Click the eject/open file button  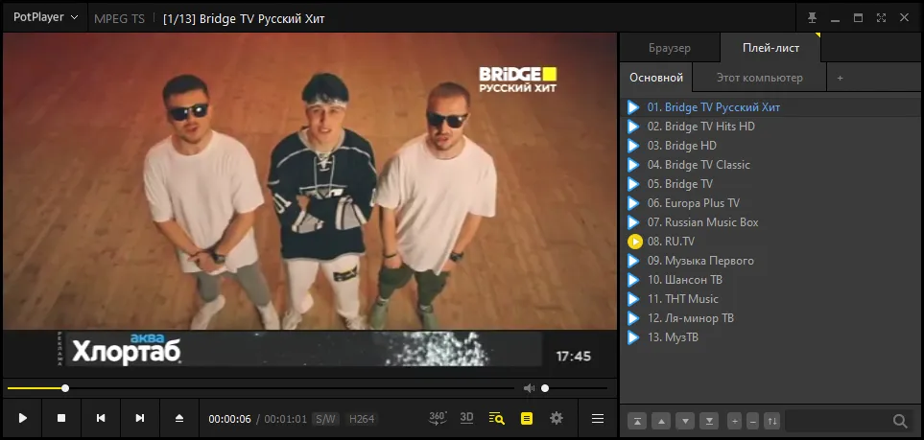tap(179, 418)
